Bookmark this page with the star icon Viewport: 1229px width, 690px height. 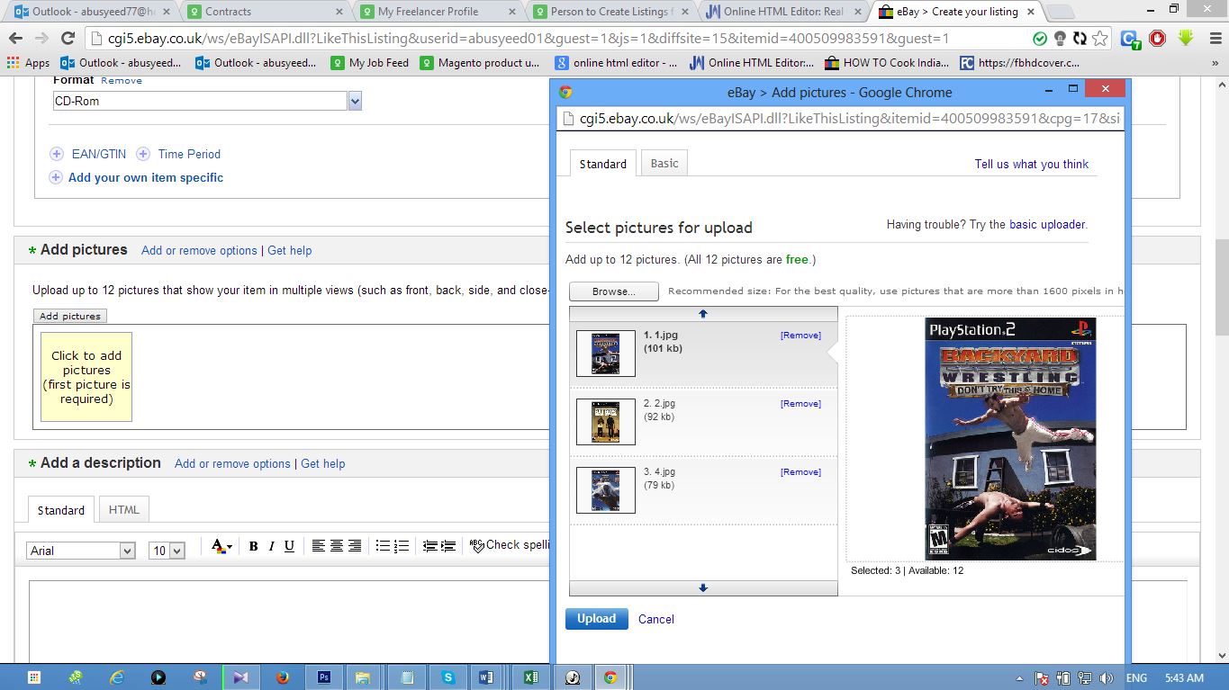point(1100,39)
